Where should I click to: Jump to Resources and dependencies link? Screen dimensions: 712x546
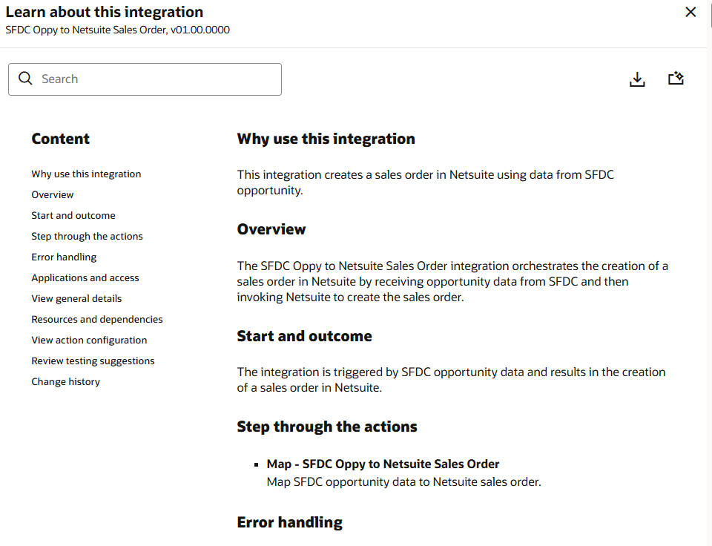point(97,319)
